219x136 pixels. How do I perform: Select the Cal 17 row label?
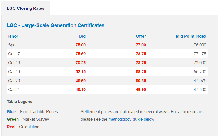[x=14, y=54]
